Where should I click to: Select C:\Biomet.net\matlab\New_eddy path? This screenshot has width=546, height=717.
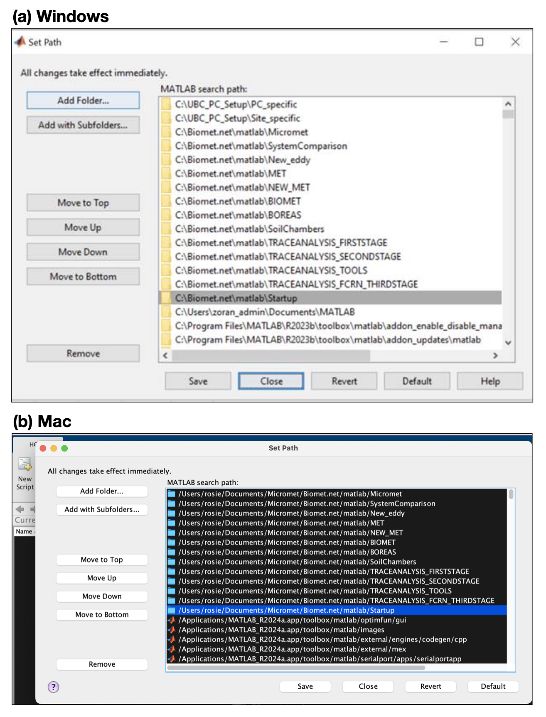click(331, 160)
